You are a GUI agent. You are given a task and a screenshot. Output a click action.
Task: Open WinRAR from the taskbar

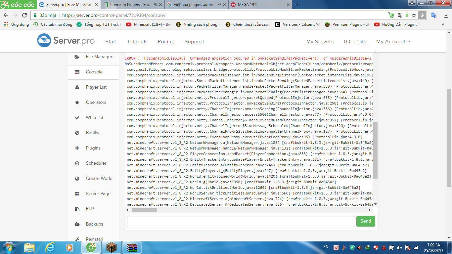[x=132, y=247]
